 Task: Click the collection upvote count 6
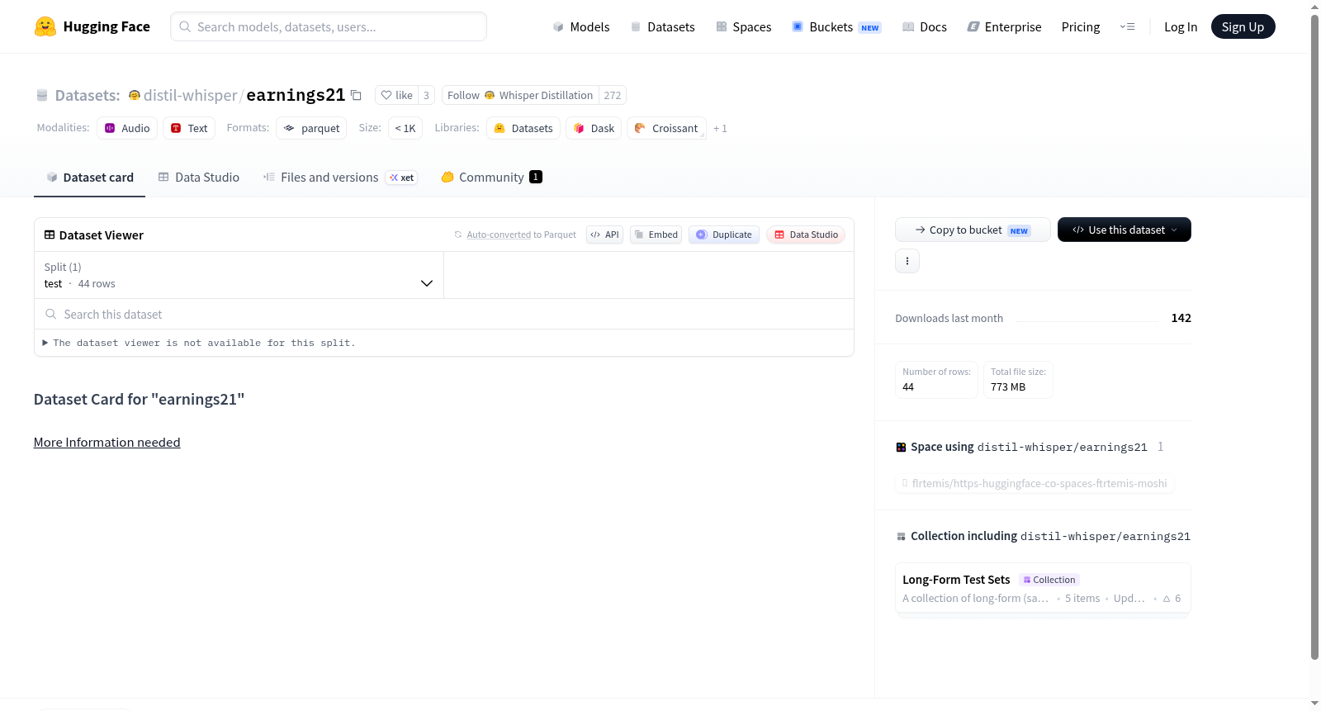[1172, 599]
